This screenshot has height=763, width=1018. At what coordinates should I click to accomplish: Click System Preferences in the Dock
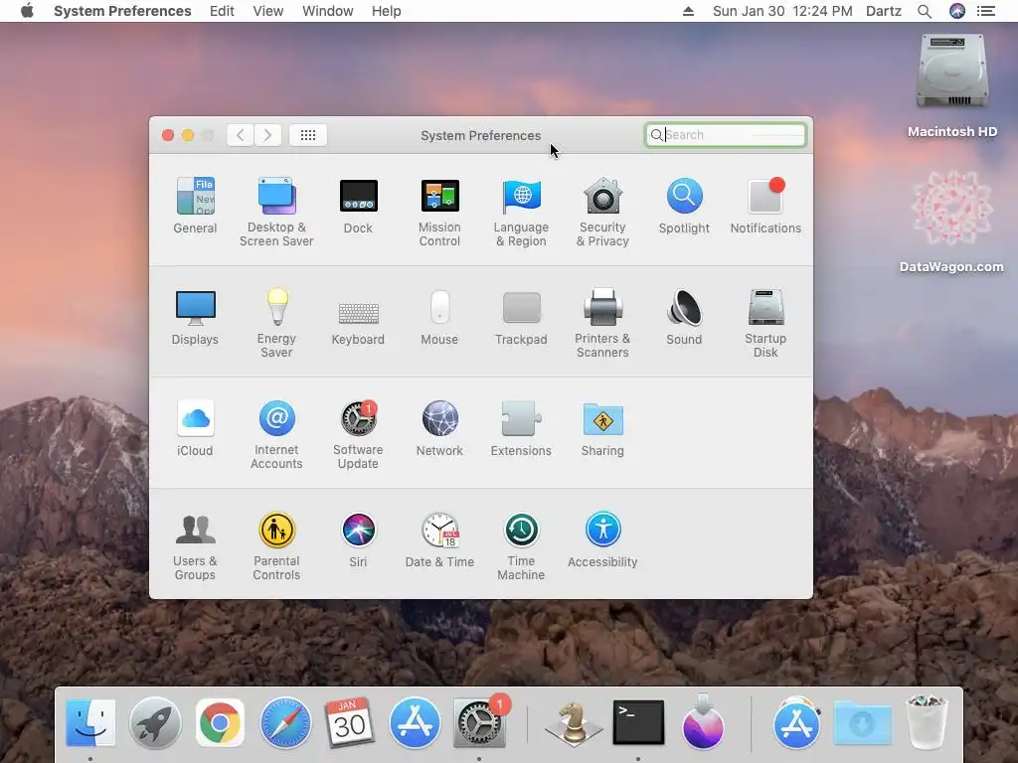coord(480,723)
